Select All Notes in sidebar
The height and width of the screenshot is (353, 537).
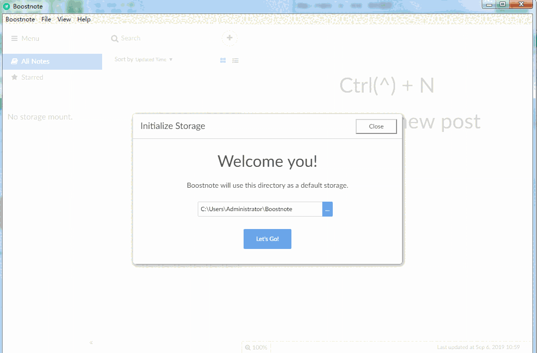click(x=52, y=61)
